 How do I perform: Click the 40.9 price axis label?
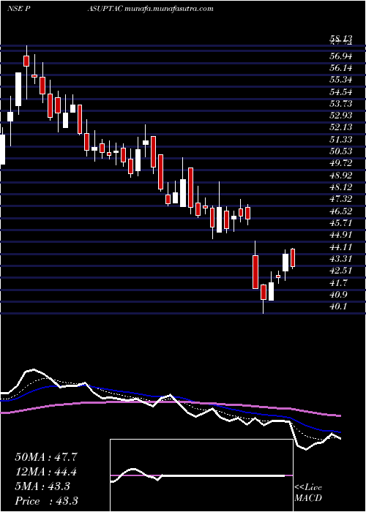click(338, 295)
